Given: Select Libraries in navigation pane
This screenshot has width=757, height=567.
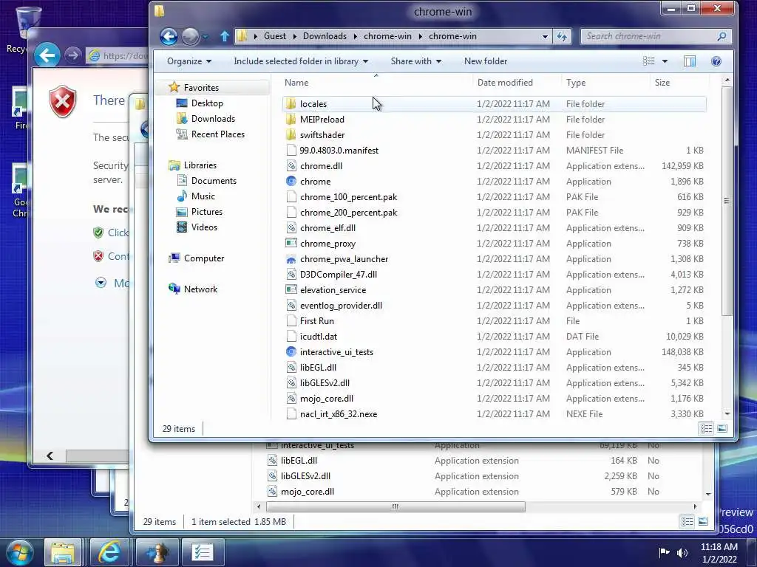Looking at the screenshot, I should tap(200, 165).
